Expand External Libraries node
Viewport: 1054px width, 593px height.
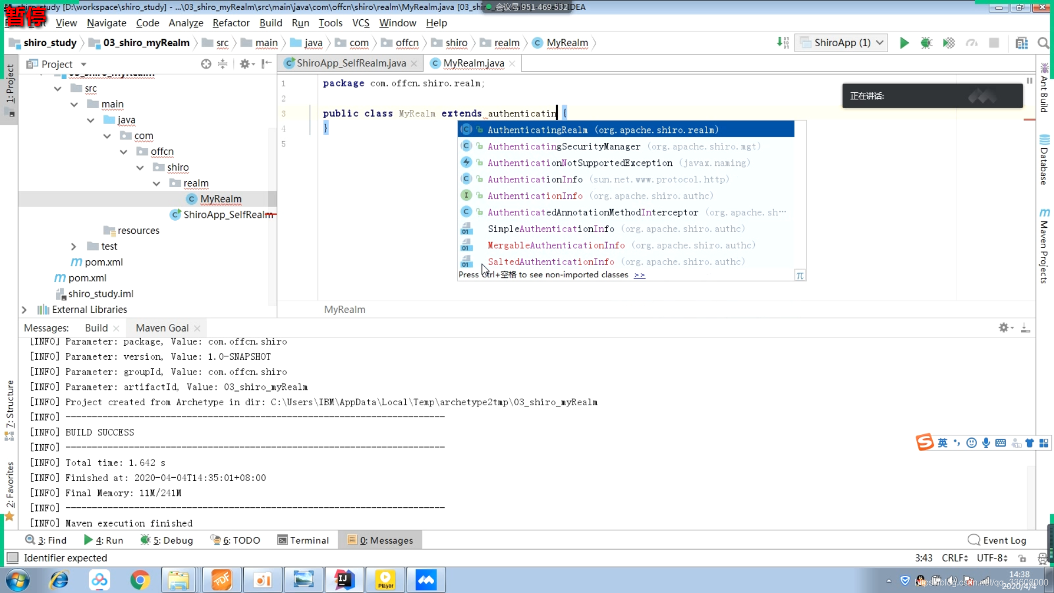tap(24, 310)
